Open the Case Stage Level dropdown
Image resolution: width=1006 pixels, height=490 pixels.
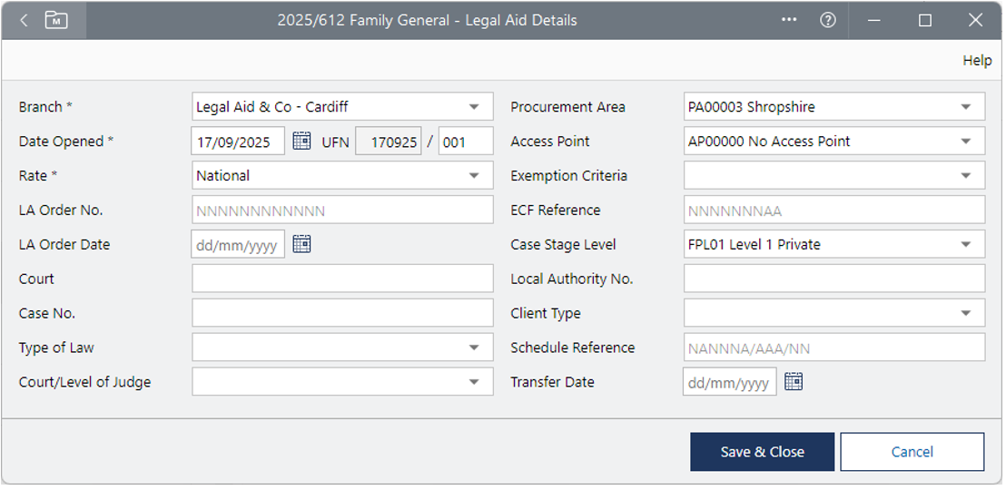[x=965, y=245]
